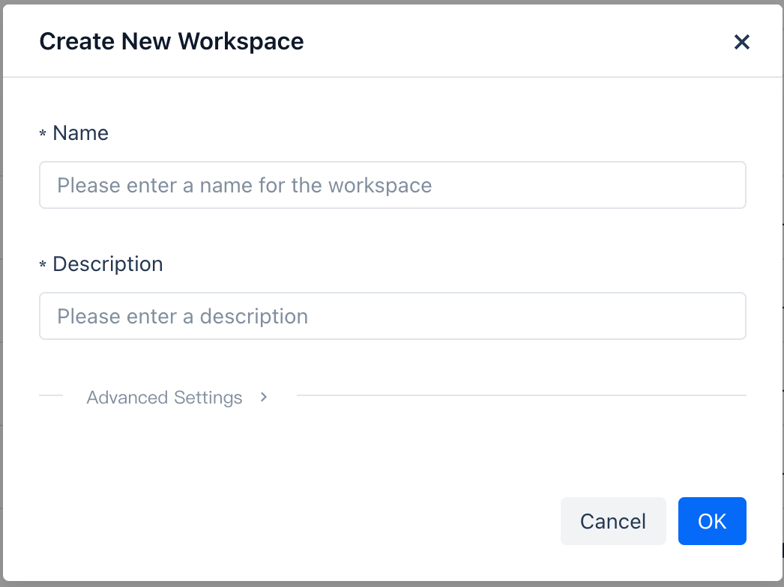Click the "Create New Workspace" dialog title
784x587 pixels.
point(172,41)
